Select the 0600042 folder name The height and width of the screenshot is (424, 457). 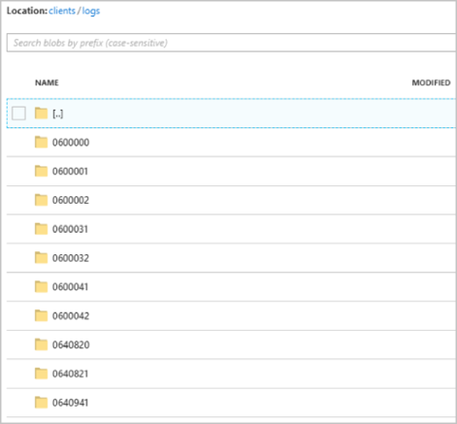tap(71, 316)
